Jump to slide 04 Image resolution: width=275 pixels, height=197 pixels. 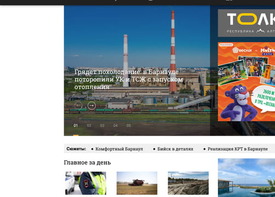[x=115, y=125]
